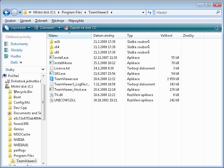
Task: Sort files by Velikost column header
Action: (x=167, y=36)
